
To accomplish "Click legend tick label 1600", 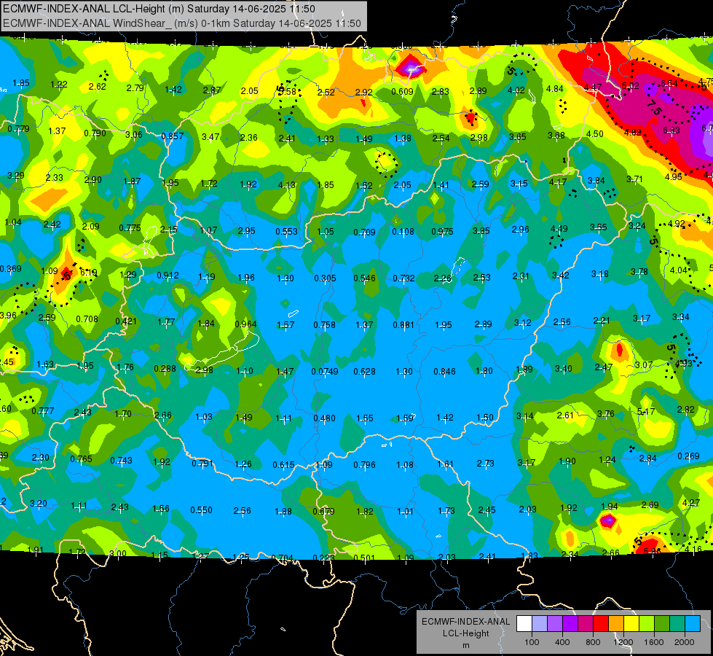I will 654,642.
